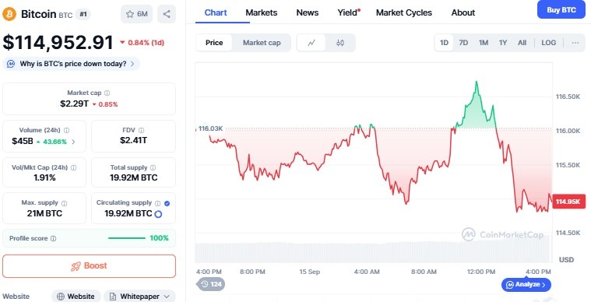Click the star watchlist icon showing 6M
This screenshot has height=302, width=591.
(136, 14)
